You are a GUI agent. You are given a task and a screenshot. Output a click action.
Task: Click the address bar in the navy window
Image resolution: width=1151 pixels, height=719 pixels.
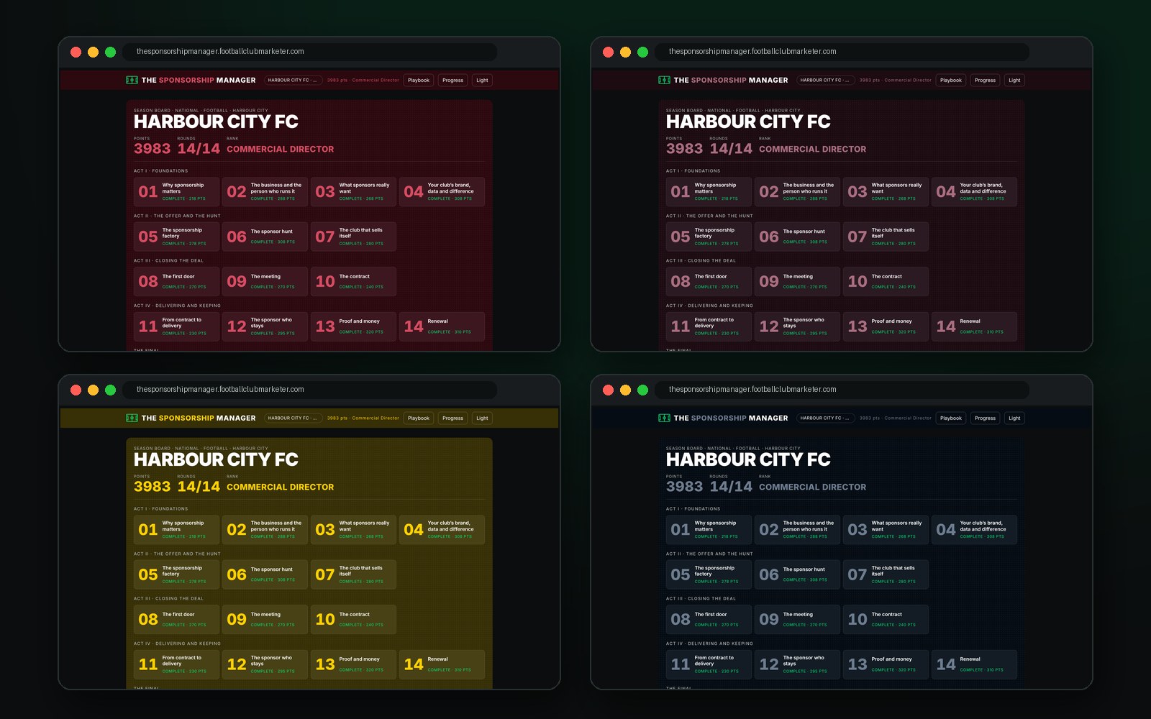point(842,390)
